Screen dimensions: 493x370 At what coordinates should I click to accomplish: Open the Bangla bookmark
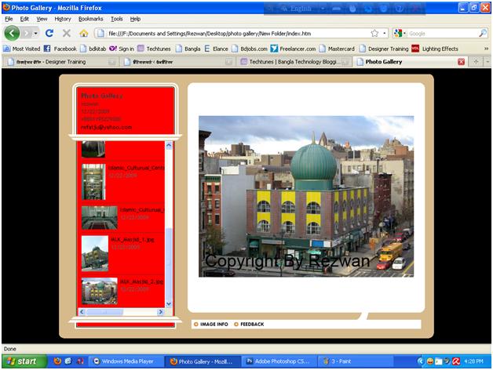click(188, 49)
